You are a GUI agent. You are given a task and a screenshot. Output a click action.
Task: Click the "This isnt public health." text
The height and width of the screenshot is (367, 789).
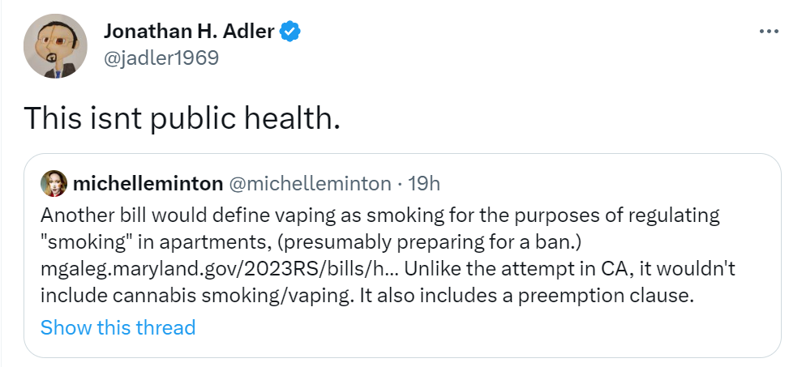click(x=182, y=118)
